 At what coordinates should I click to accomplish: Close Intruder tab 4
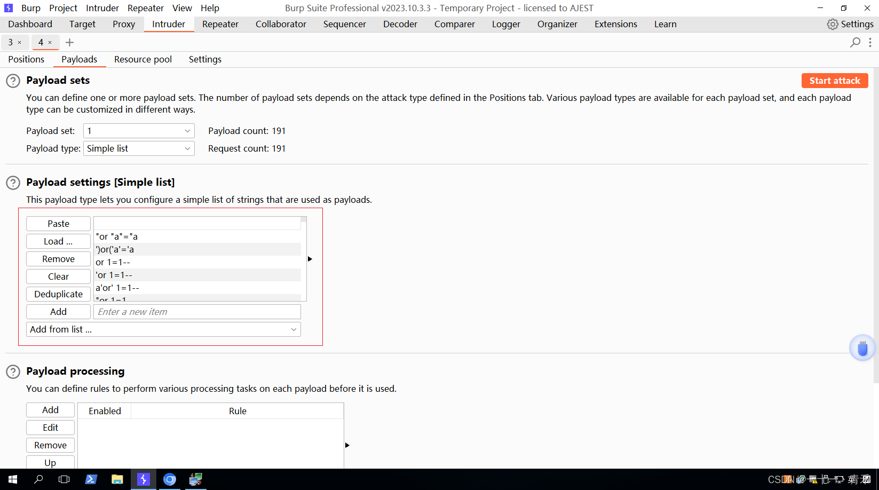pos(50,43)
